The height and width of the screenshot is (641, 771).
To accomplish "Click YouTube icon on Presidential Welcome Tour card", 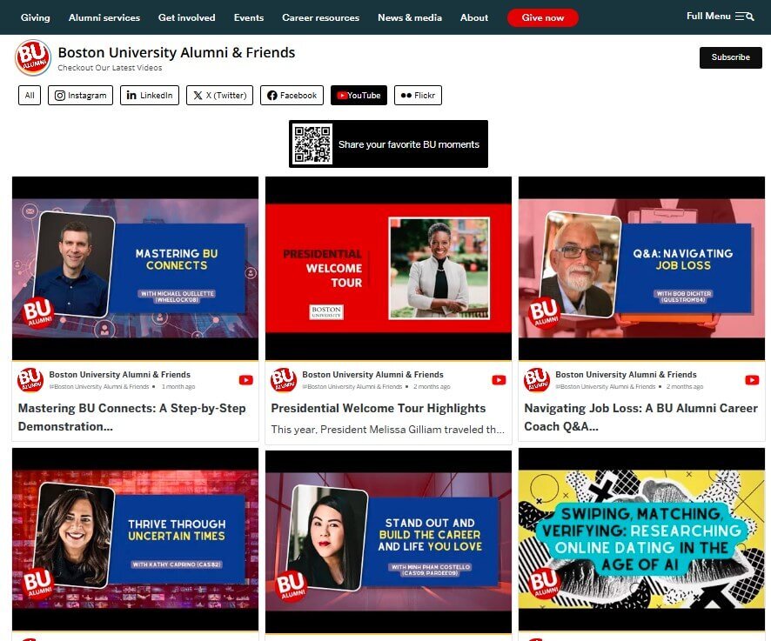I will (x=499, y=380).
